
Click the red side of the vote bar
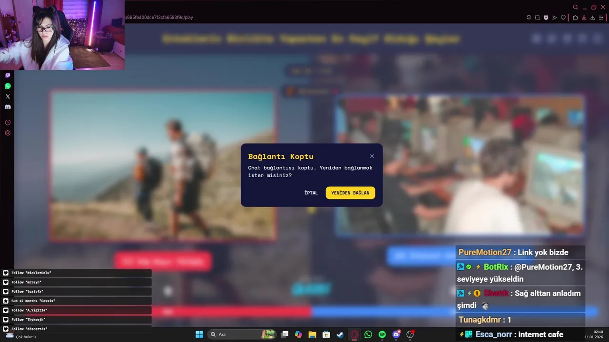click(x=232, y=312)
